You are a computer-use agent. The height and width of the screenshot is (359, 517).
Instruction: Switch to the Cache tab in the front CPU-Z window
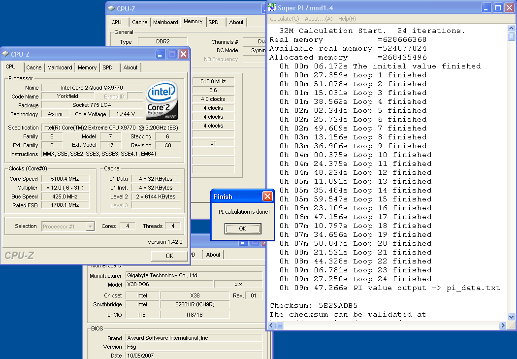tap(34, 67)
